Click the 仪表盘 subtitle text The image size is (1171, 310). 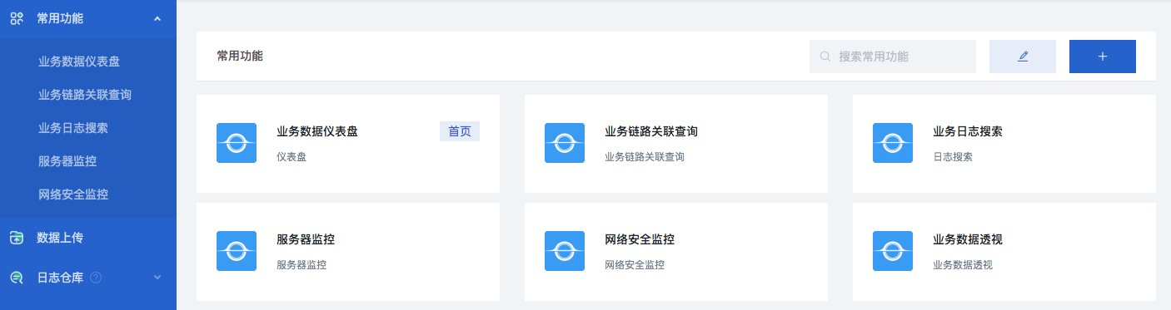click(292, 156)
